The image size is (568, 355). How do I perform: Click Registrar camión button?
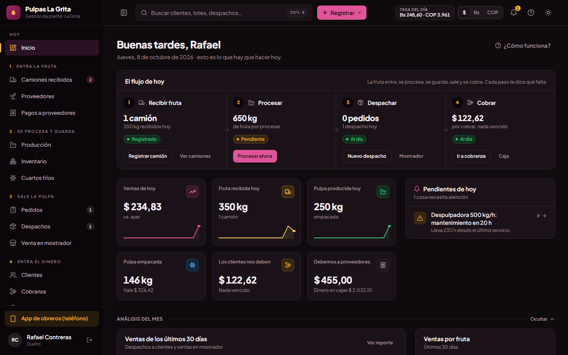(x=148, y=156)
